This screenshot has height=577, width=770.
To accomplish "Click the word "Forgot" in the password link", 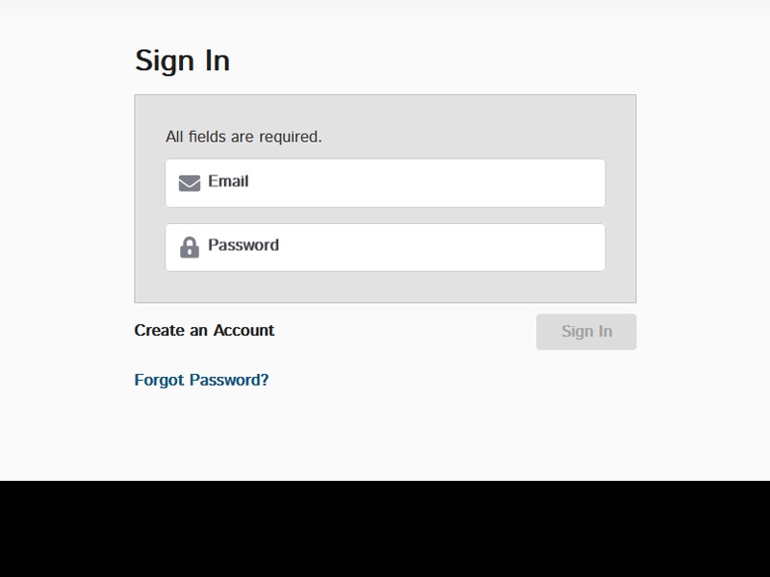I will tap(159, 380).
